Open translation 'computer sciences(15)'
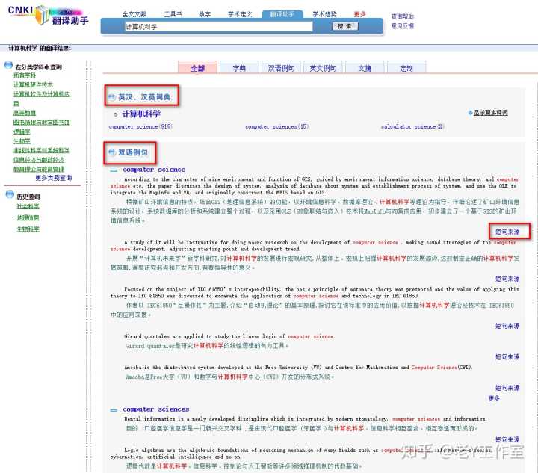This screenshot has height=473, width=538. [277, 126]
